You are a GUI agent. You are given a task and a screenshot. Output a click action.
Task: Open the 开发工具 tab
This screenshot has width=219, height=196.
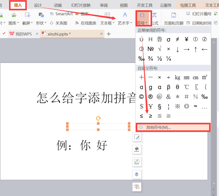[x=145, y=5]
